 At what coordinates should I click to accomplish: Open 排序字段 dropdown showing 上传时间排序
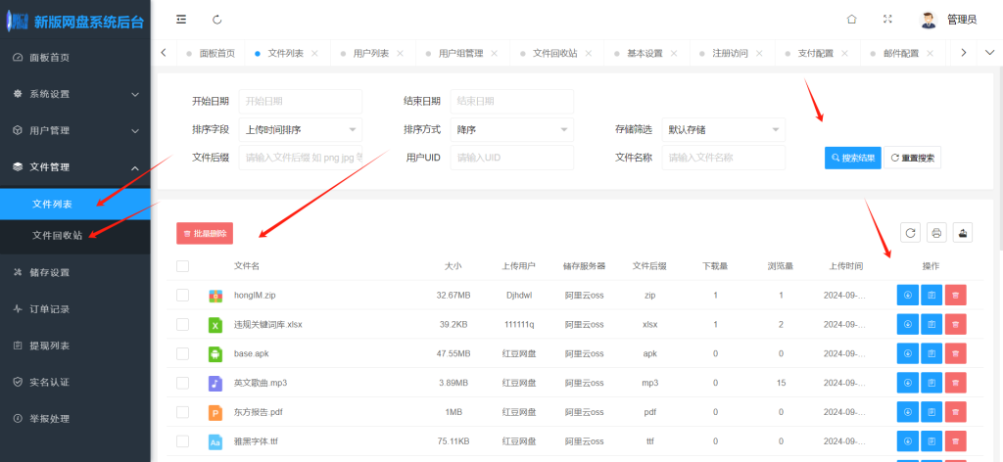pos(301,130)
